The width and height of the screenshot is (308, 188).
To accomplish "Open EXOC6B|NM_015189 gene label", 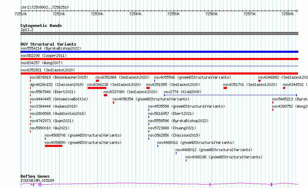I will 37,180.
